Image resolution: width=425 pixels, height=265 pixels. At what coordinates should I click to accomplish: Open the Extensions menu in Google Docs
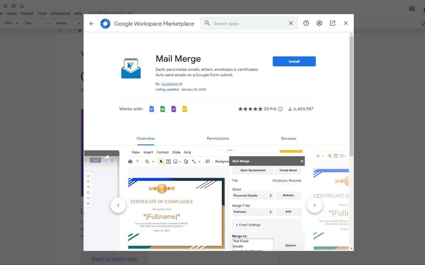click(60, 13)
